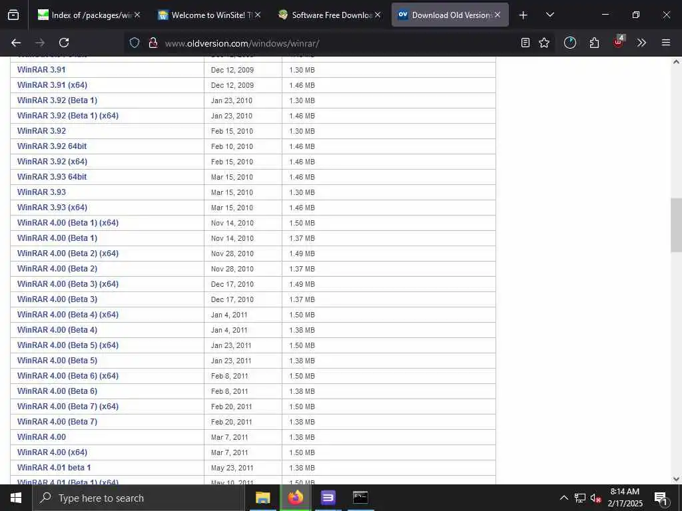
Task: Open File Explorer from taskbar
Action: coord(262,498)
